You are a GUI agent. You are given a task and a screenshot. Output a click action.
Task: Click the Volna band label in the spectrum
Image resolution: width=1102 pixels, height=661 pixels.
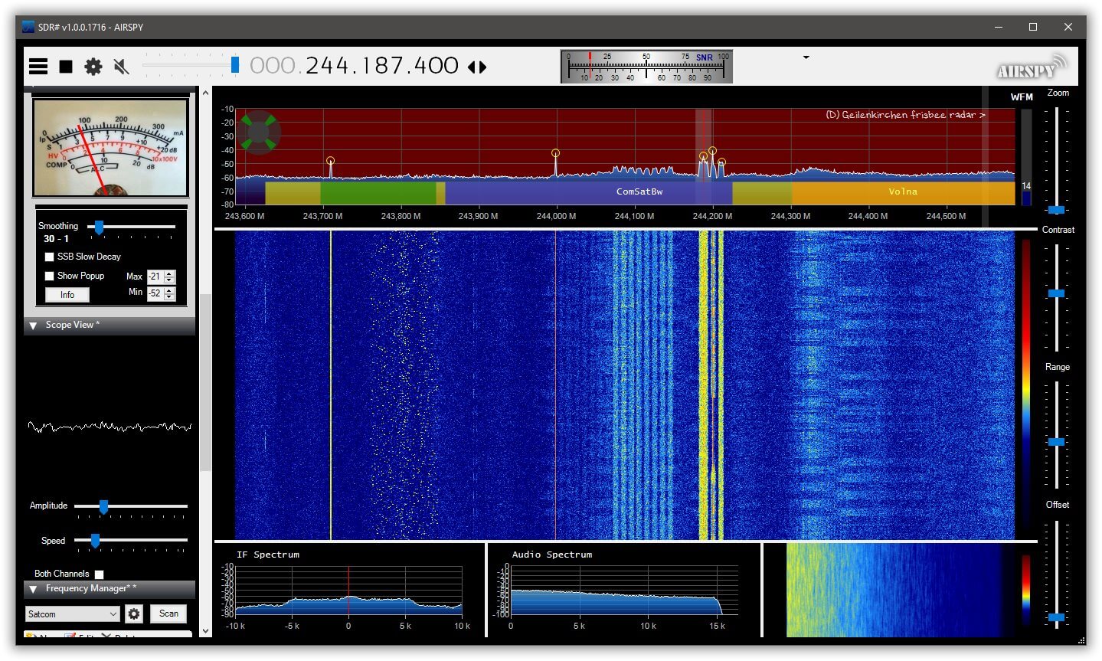click(902, 191)
